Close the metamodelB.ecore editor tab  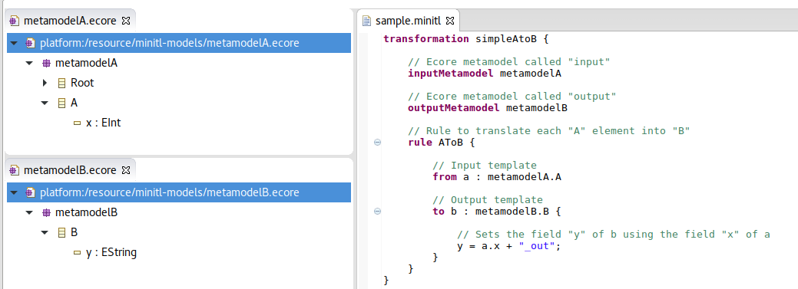[x=127, y=169]
